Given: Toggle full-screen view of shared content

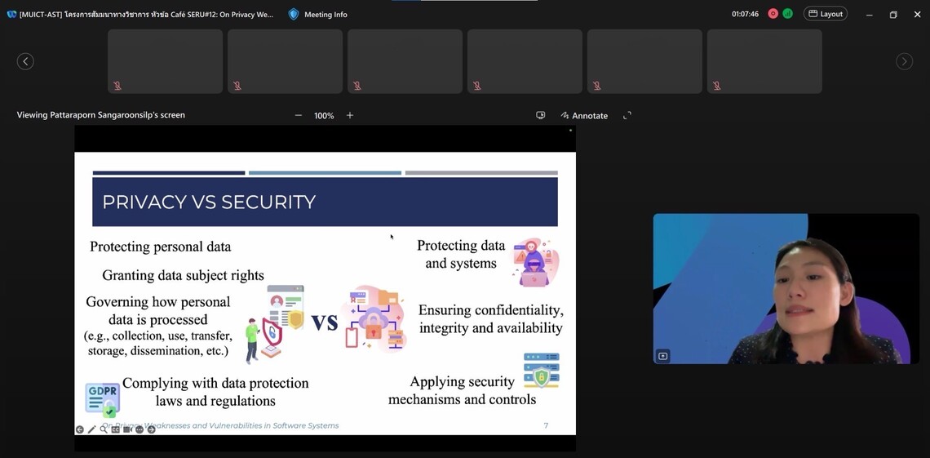Looking at the screenshot, I should click(627, 116).
